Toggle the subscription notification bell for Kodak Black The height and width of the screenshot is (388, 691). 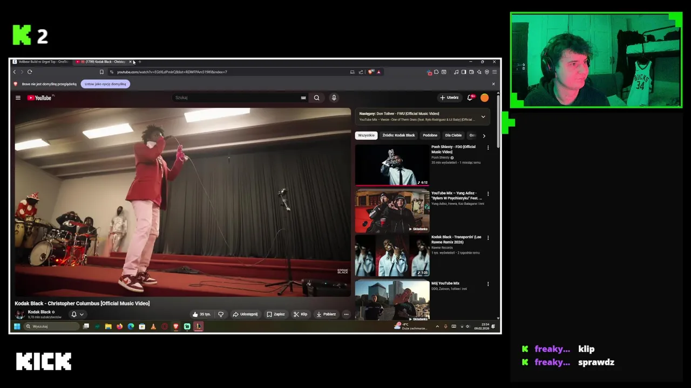coord(74,314)
